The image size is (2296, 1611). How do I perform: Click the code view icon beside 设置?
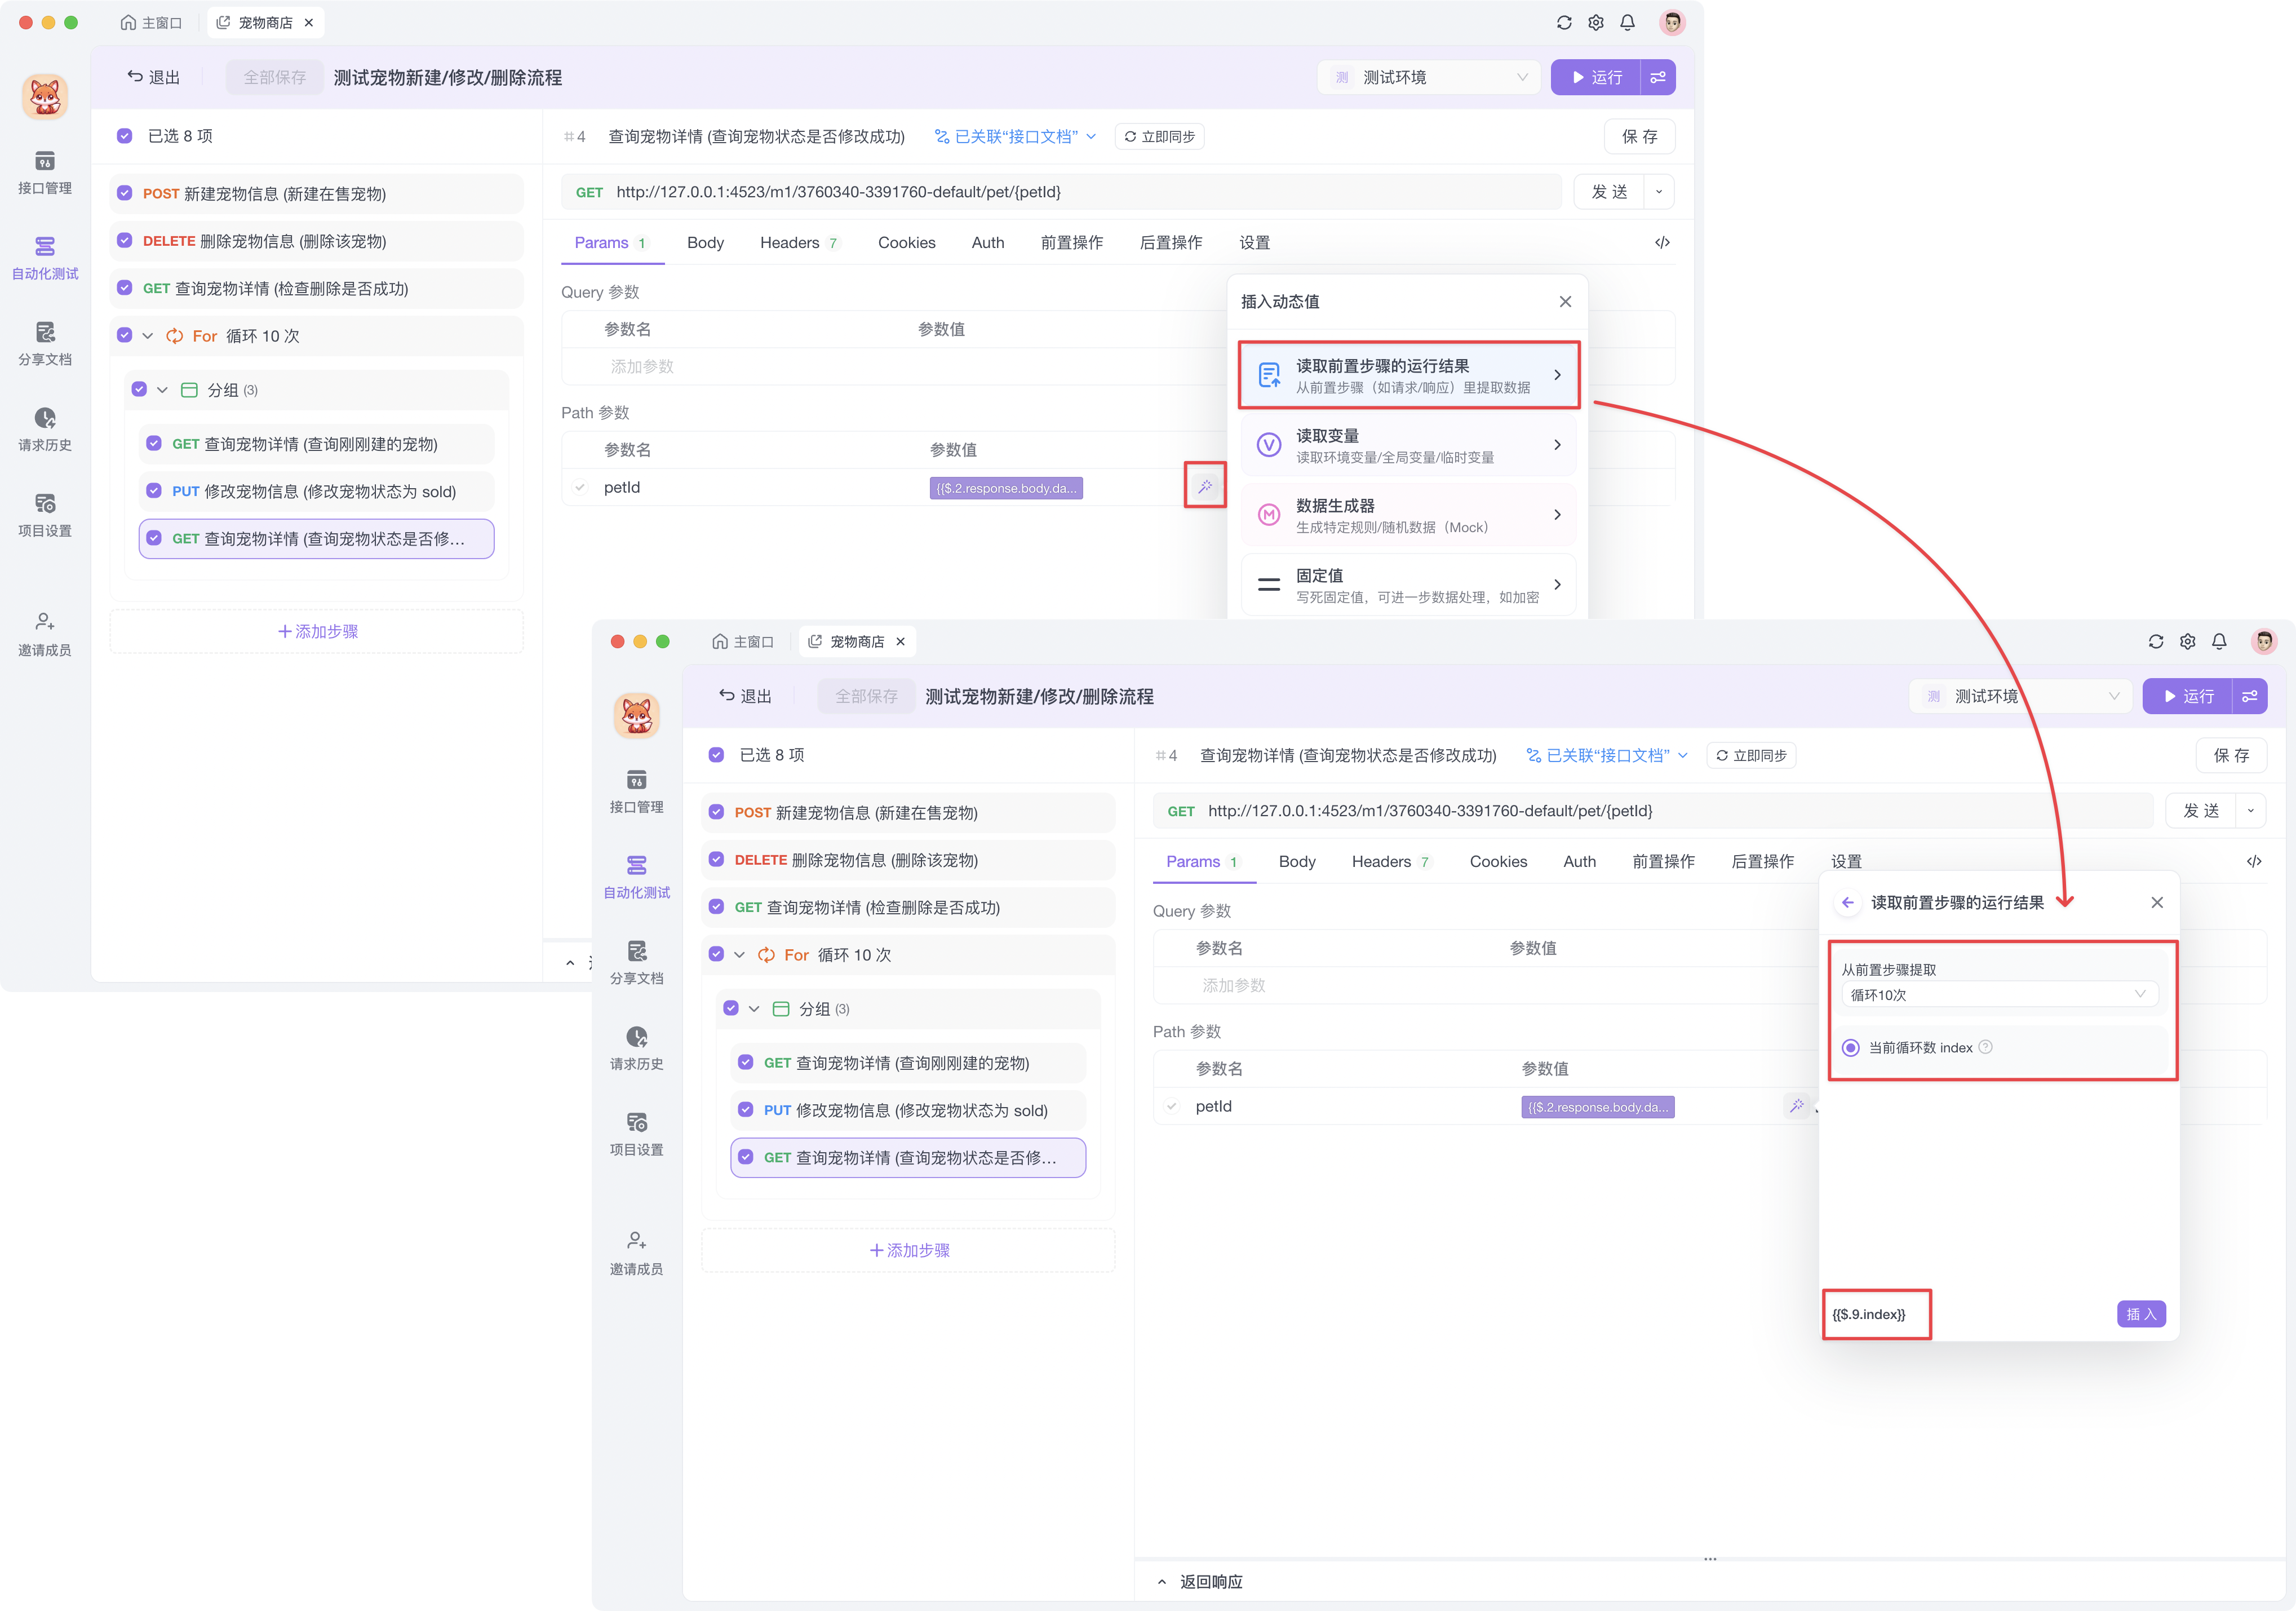(x=1662, y=243)
